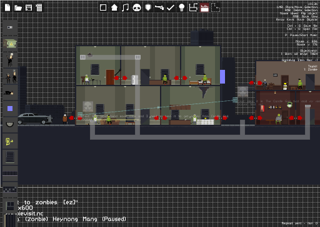Click the status text "(Zombie) Heynong Mang (Paused)"
This screenshot has width=320, height=227.
pos(76,220)
